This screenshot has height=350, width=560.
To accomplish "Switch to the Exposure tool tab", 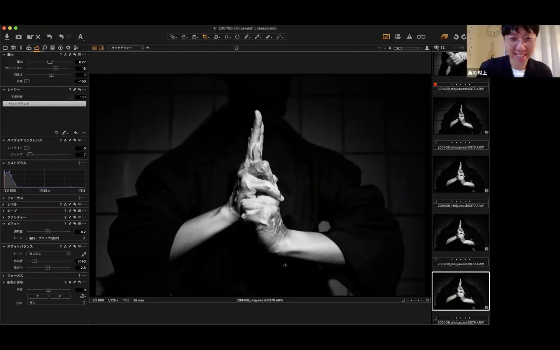I will [x=37, y=48].
